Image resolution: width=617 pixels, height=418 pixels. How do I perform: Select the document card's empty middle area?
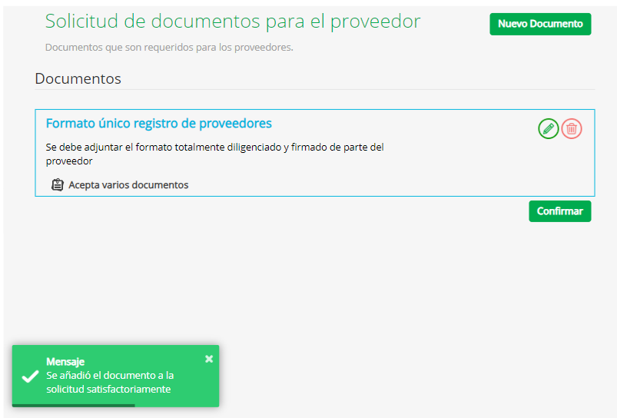476,165
